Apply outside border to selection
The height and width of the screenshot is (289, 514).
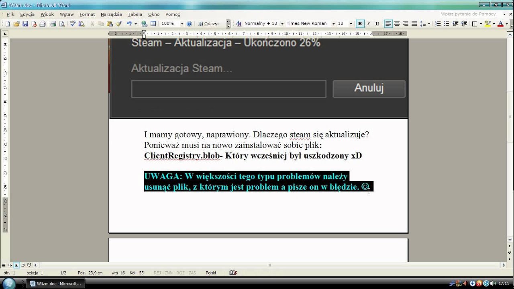tap(474, 24)
